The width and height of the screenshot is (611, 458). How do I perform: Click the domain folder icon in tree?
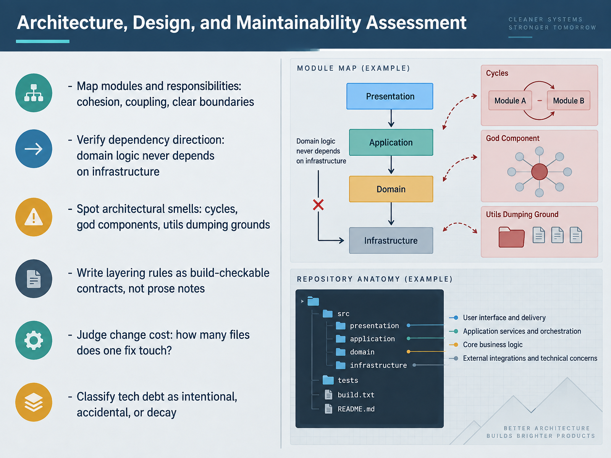point(341,352)
